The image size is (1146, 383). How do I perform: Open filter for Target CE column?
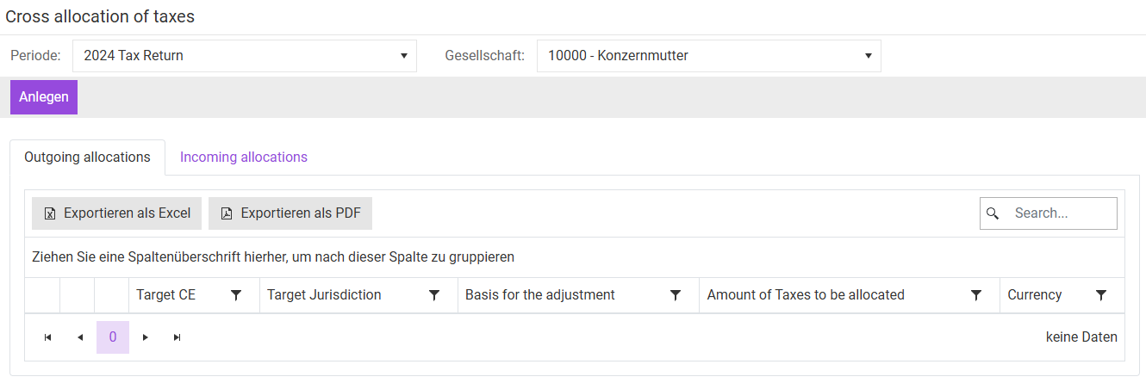[x=236, y=295]
